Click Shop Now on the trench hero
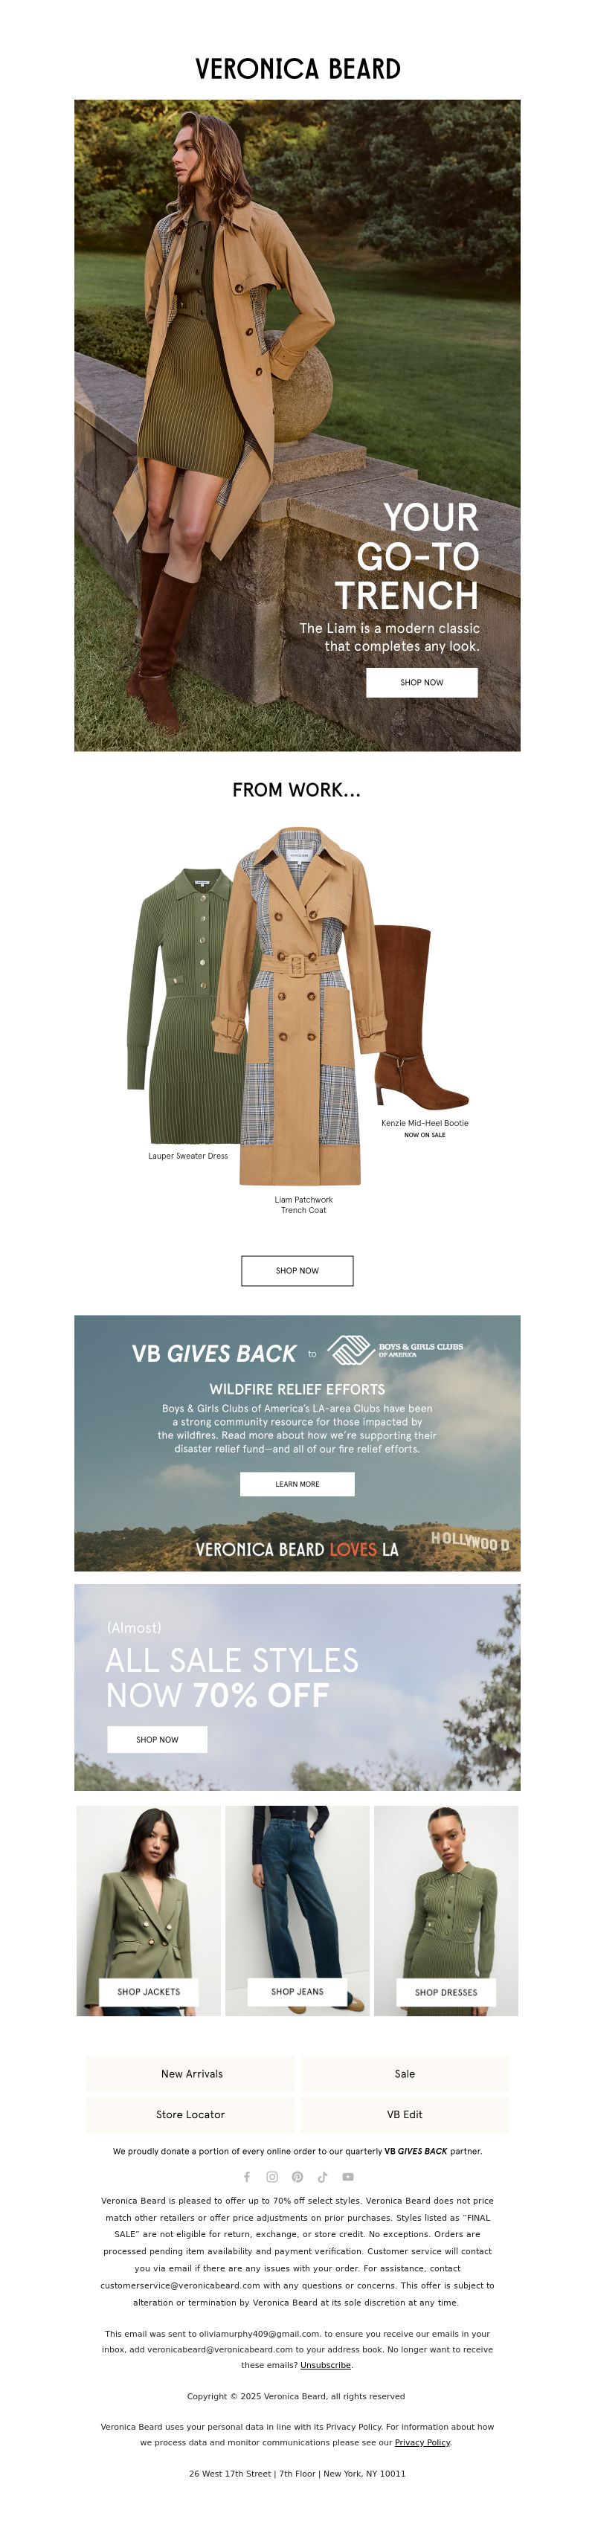This screenshot has width=595, height=2548. pos(422,683)
